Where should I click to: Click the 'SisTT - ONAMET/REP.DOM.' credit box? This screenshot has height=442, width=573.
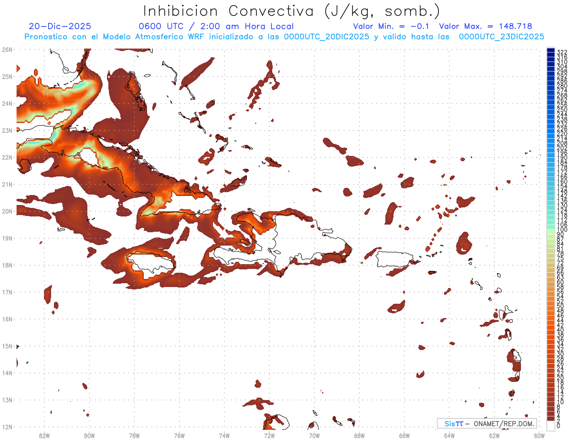487,423
